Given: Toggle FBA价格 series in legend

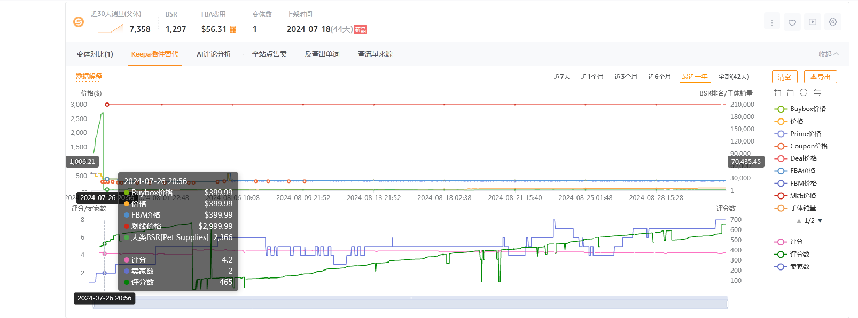Looking at the screenshot, I should [x=794, y=171].
